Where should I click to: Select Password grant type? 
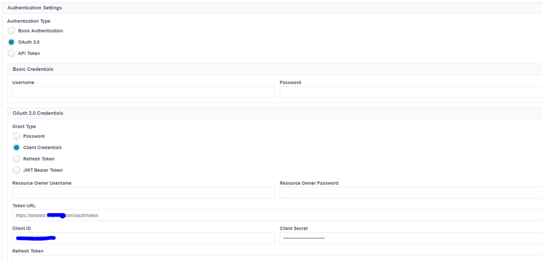16,136
